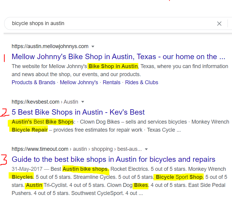Image resolution: width=232 pixels, height=209 pixels.
Task: Click highlighted 'Bike Shop in Austin' snippet text
Action: pyautogui.click(x=113, y=66)
